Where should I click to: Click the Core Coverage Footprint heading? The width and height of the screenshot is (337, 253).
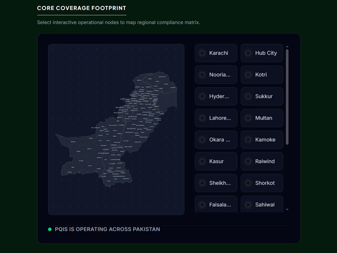[x=81, y=8]
